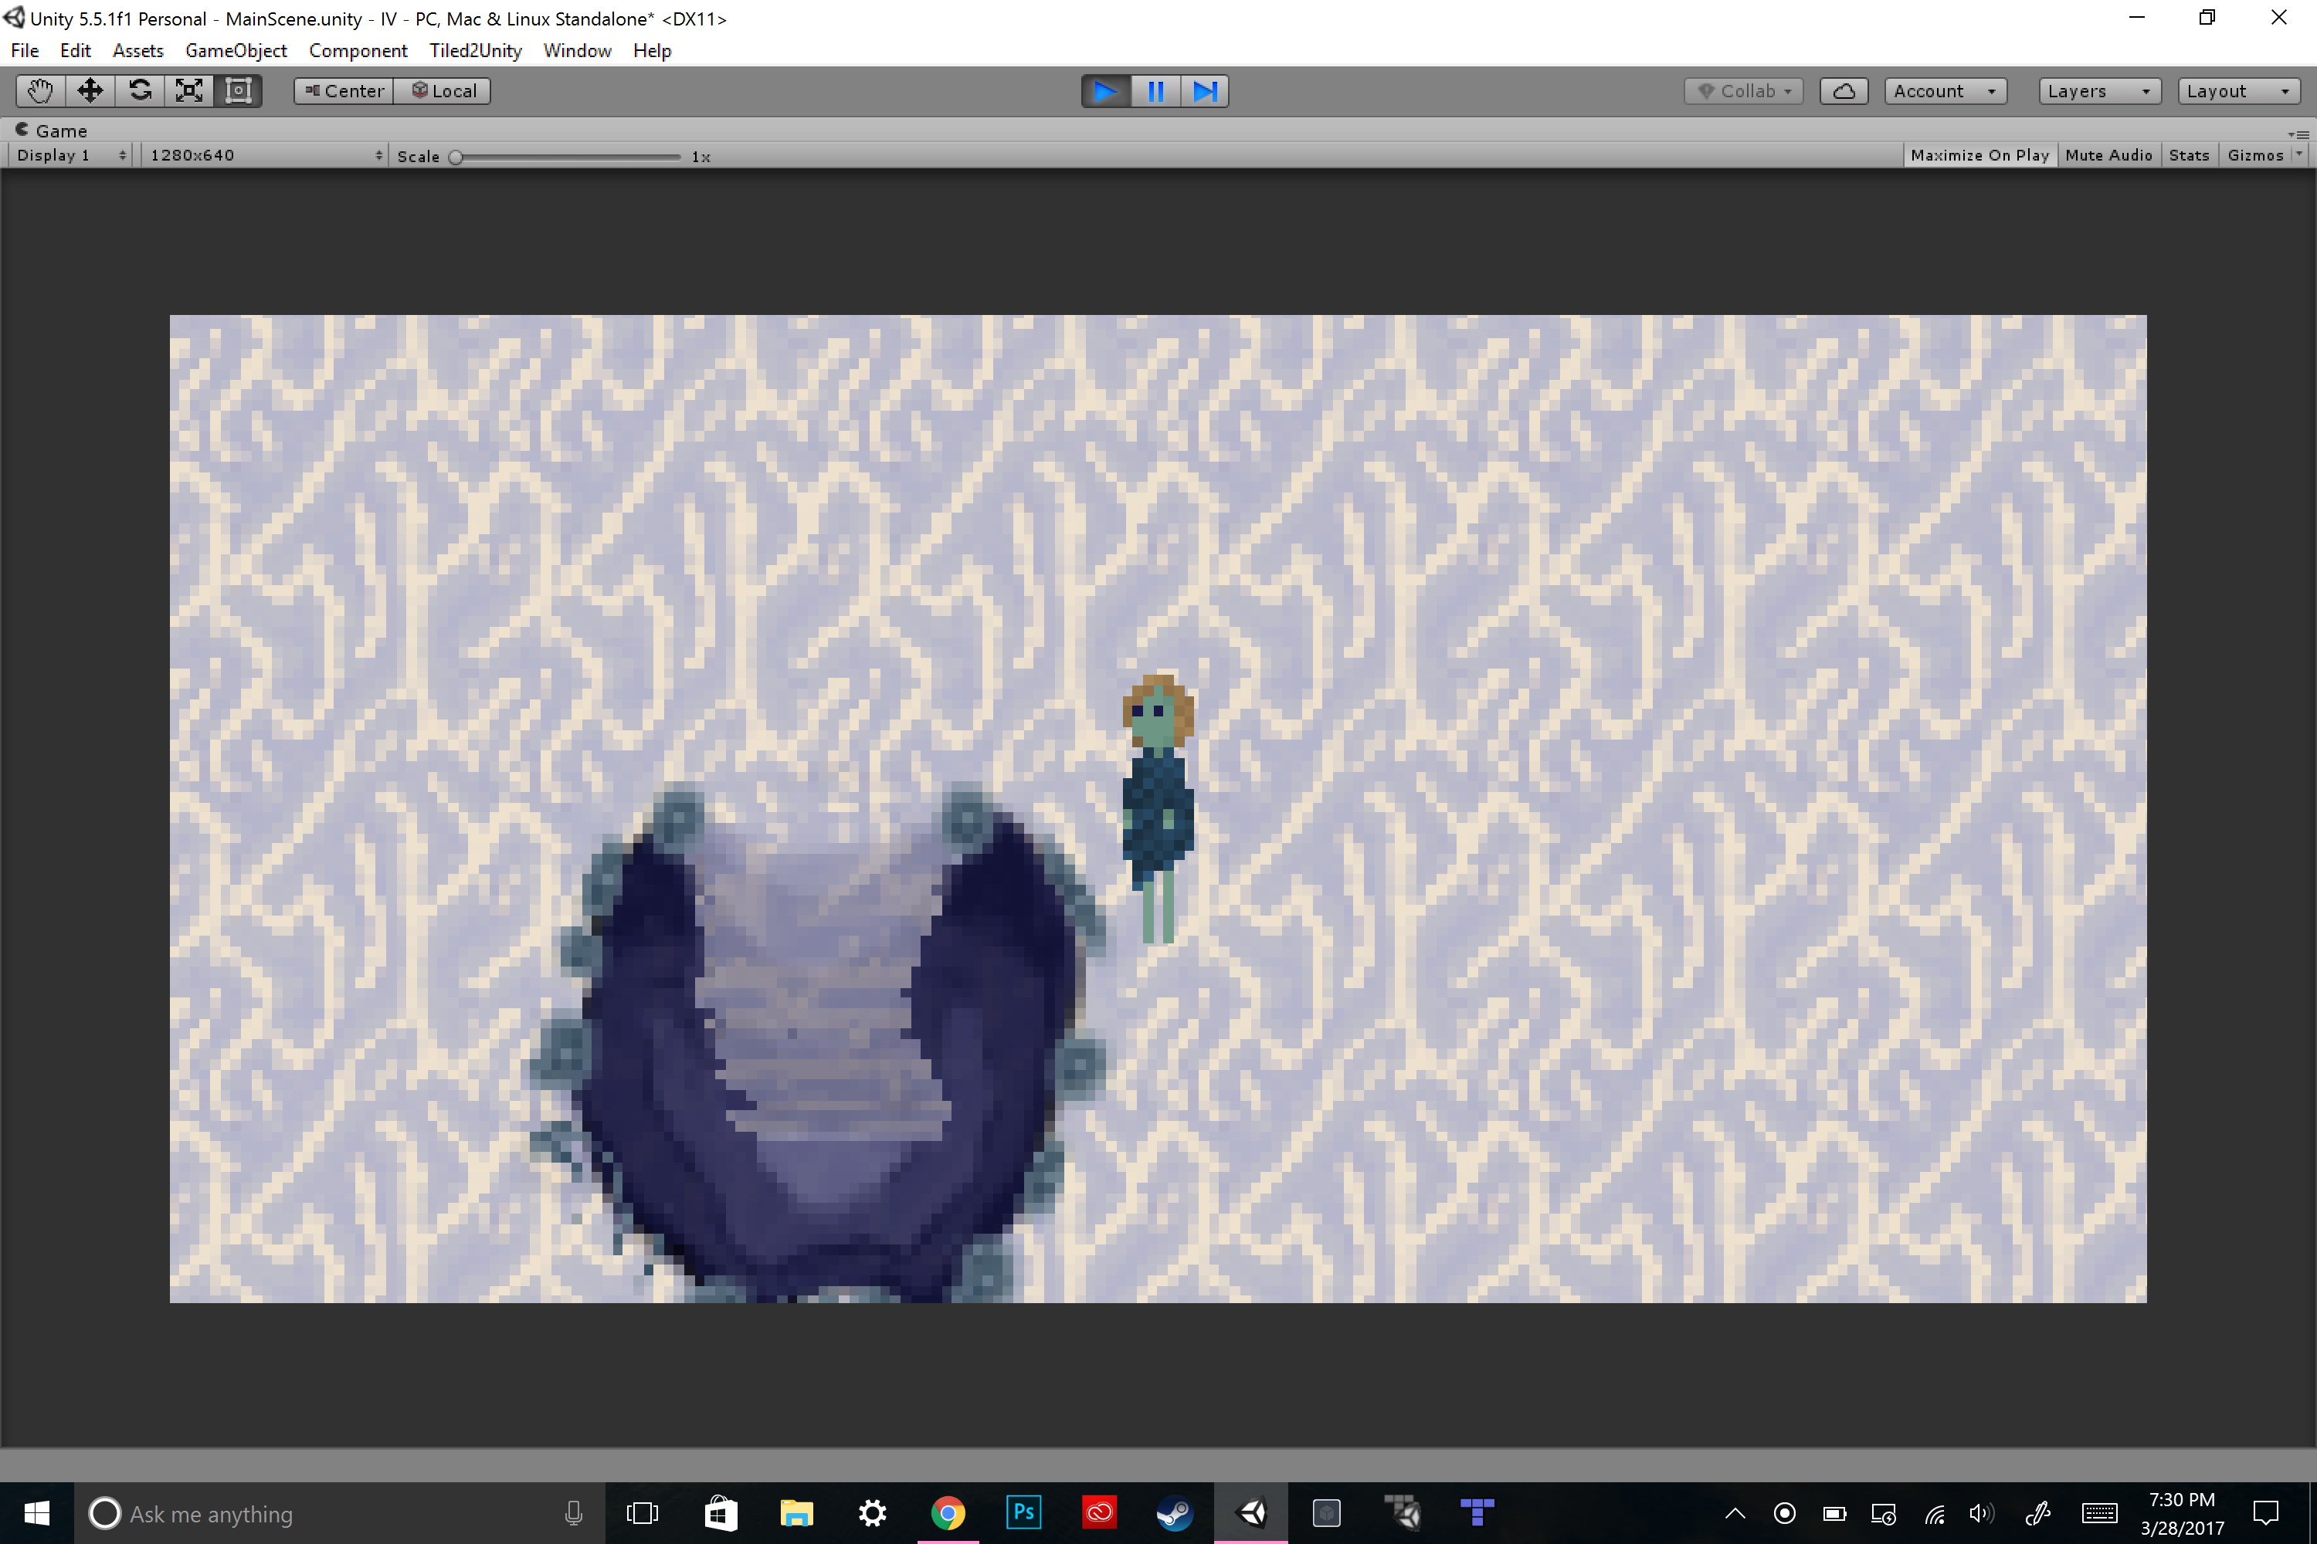
Task: Select the Rect transform tool
Action: (239, 90)
